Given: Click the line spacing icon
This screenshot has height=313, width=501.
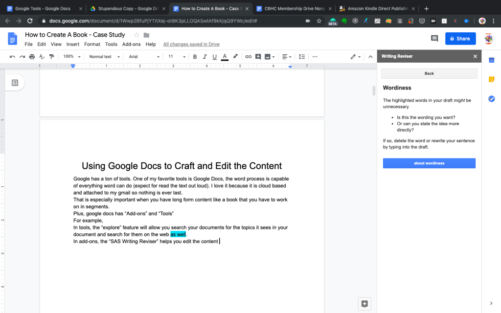Looking at the screenshot, I should [x=302, y=57].
